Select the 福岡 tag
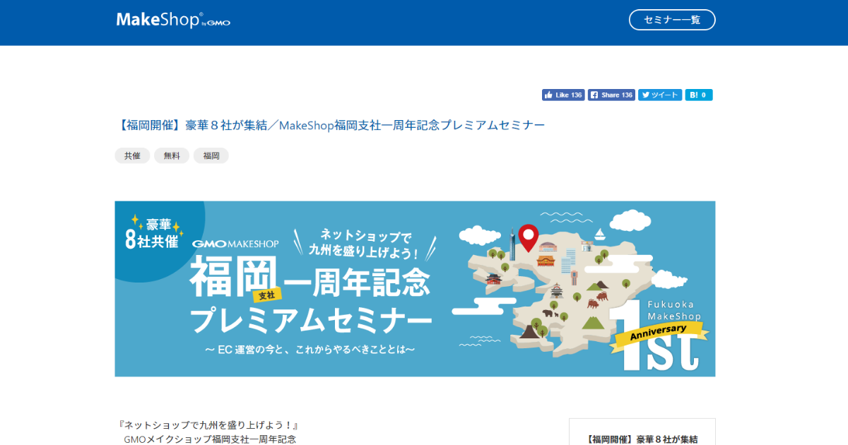Viewport: 848px width, 445px height. [x=211, y=155]
